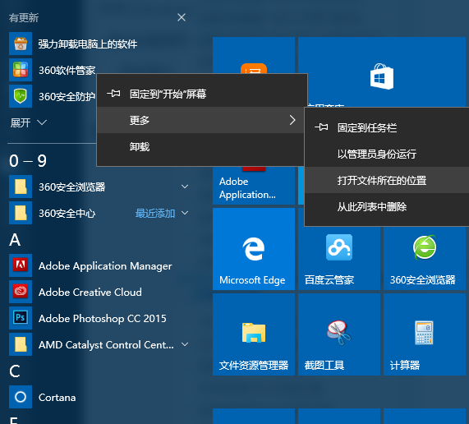469x424 pixels.
Task: Open the 更多 submenu arrow
Action: point(292,120)
